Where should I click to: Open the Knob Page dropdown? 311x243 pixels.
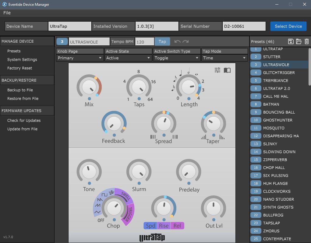point(80,58)
